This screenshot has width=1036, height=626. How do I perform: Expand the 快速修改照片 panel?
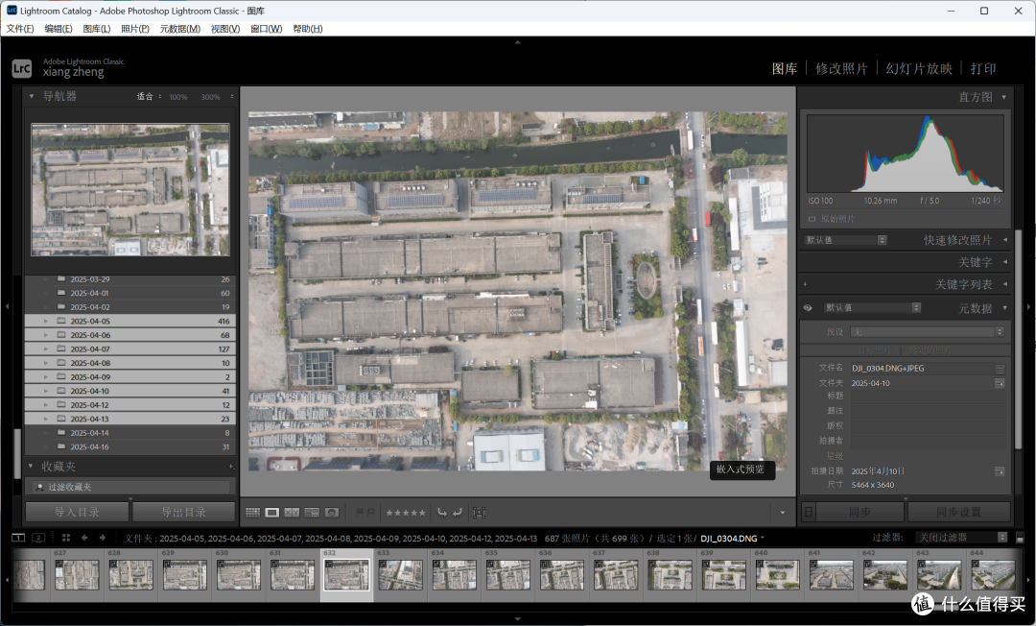point(1005,240)
